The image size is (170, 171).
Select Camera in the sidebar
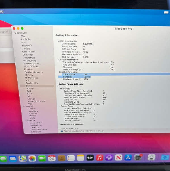point(26,48)
